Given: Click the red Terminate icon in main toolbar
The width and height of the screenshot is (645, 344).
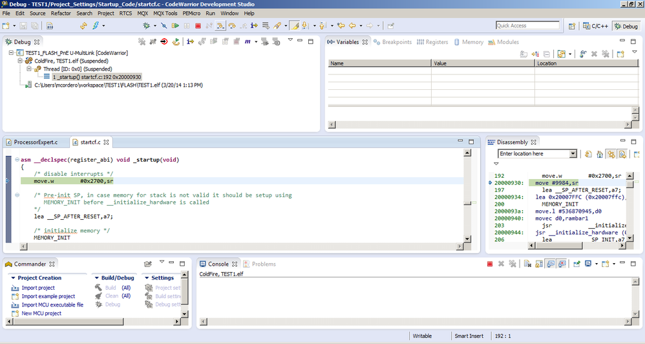Looking at the screenshot, I should coord(198,26).
